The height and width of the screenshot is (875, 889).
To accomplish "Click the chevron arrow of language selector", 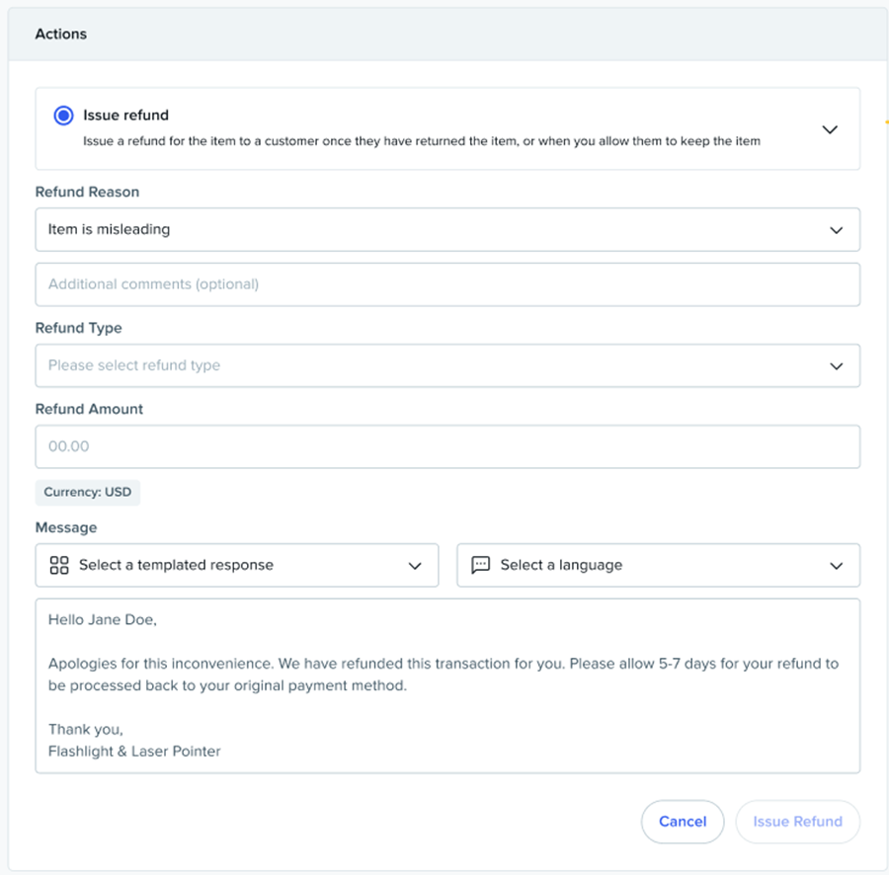I will tap(837, 566).
